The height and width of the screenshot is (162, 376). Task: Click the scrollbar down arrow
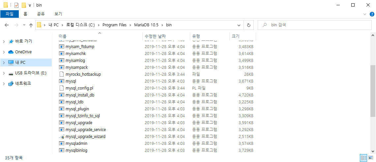373,151
